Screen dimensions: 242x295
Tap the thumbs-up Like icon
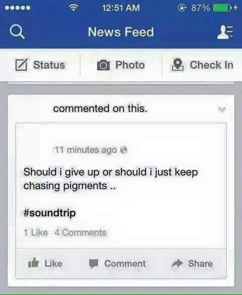(x=33, y=263)
